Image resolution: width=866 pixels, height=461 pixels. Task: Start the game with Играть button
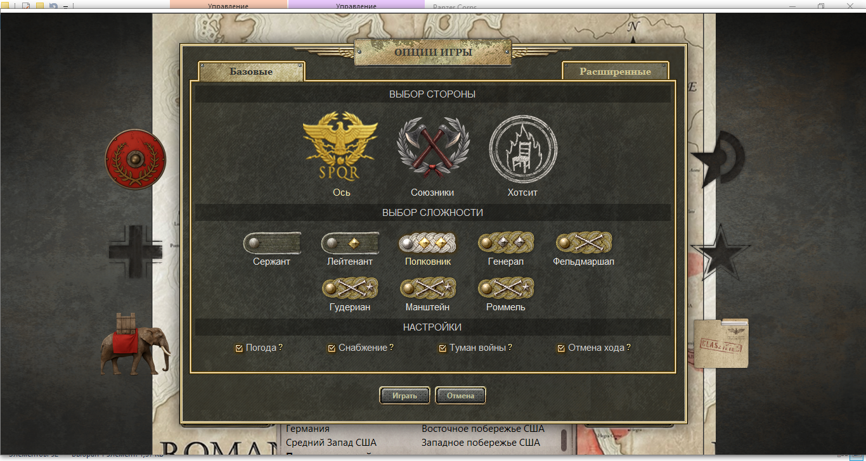point(405,396)
